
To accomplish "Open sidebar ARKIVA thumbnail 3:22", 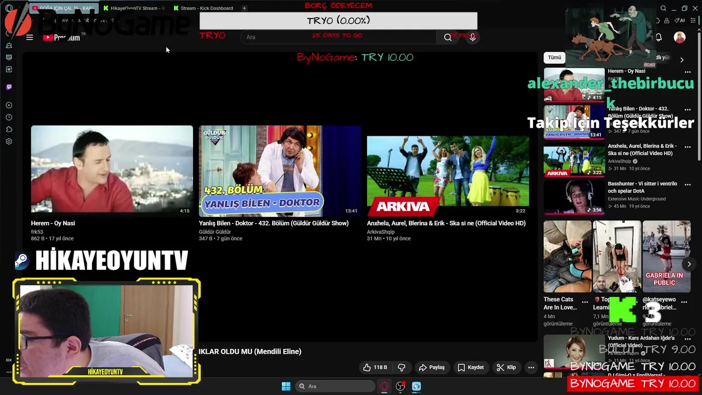I will [x=574, y=160].
